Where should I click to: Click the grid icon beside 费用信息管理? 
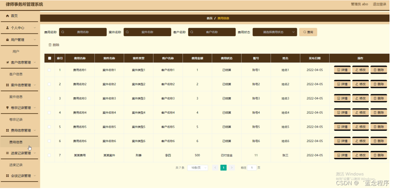[x=7, y=131]
